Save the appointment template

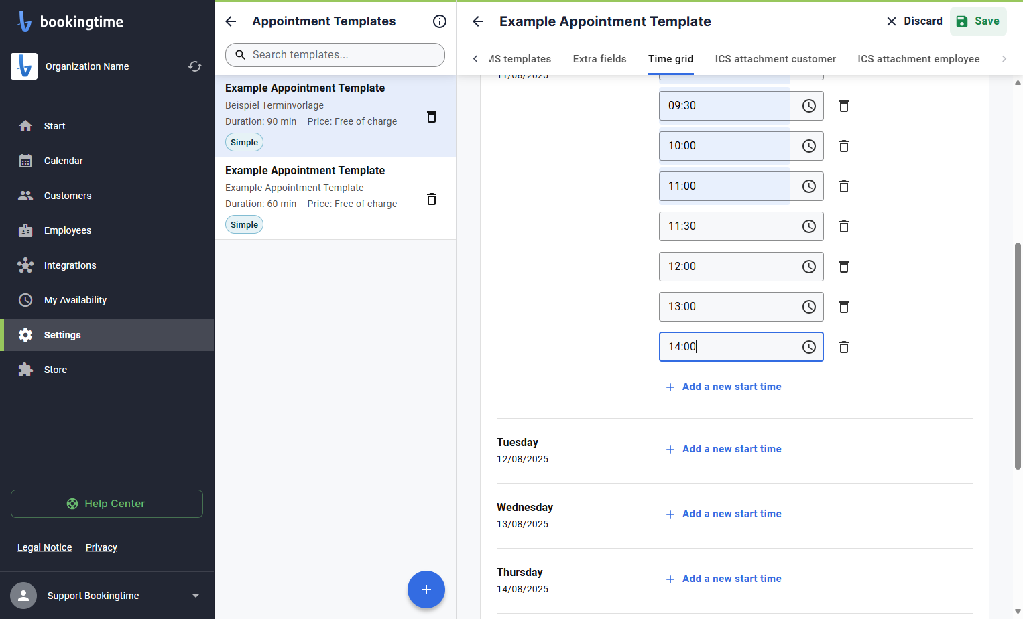pos(978,21)
